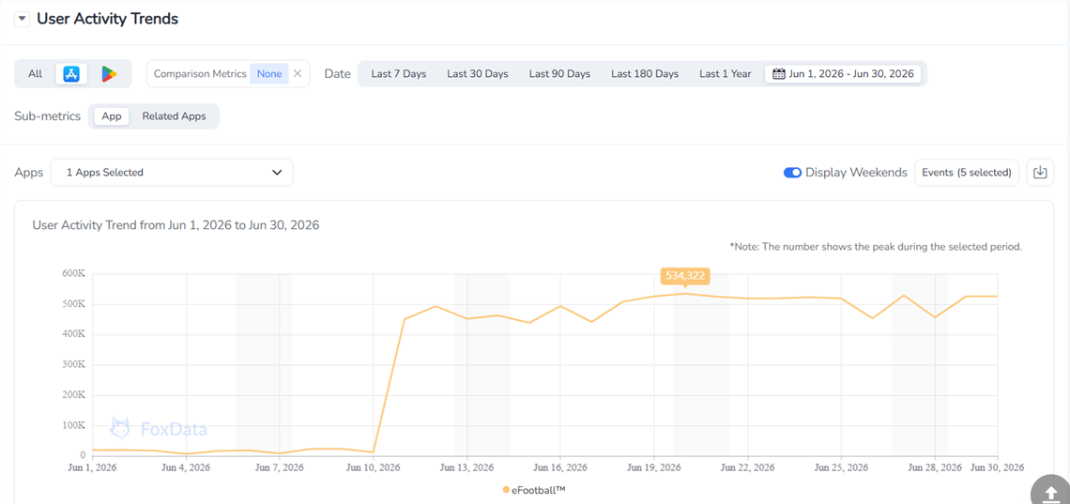This screenshot has height=504, width=1070.
Task: Collapse the User Activity Trends section
Action: 23,19
